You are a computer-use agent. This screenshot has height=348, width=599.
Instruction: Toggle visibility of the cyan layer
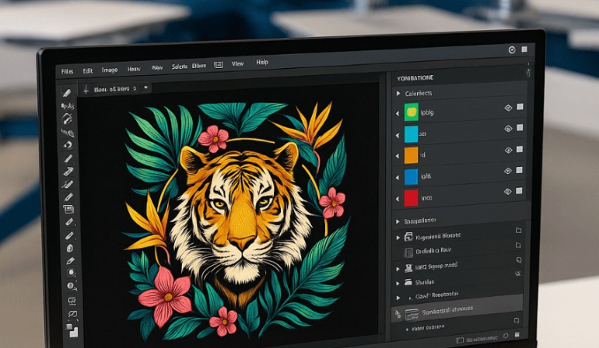pyautogui.click(x=508, y=129)
